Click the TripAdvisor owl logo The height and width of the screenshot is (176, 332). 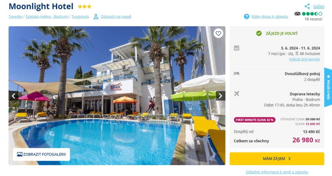(x=297, y=14)
